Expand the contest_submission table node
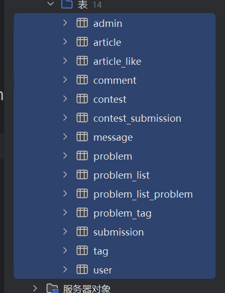Viewport: 225px width, 293px height. pyautogui.click(x=65, y=118)
